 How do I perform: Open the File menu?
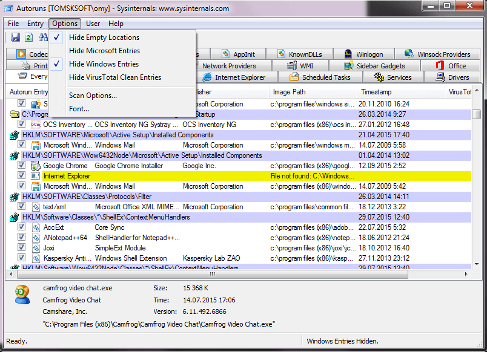tap(13, 24)
